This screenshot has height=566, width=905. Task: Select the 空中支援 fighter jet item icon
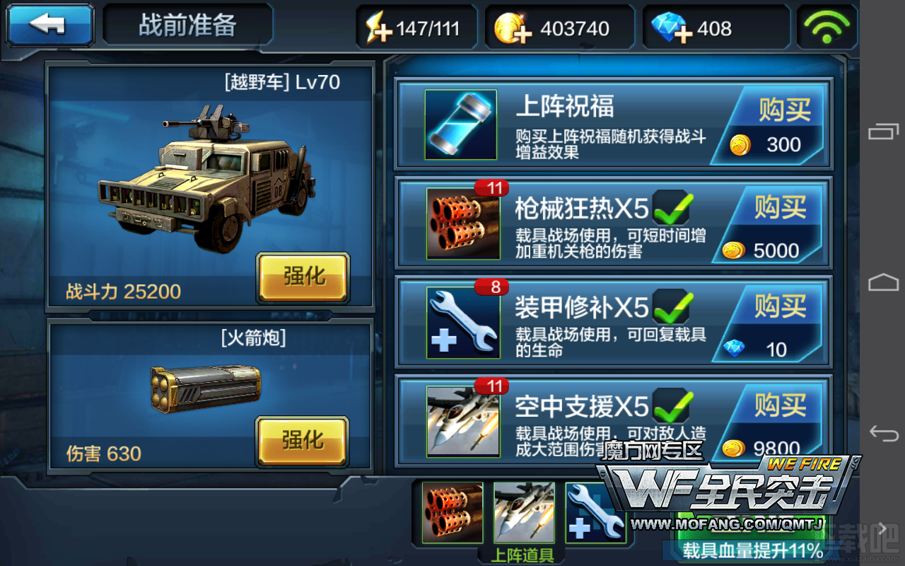tap(463, 421)
